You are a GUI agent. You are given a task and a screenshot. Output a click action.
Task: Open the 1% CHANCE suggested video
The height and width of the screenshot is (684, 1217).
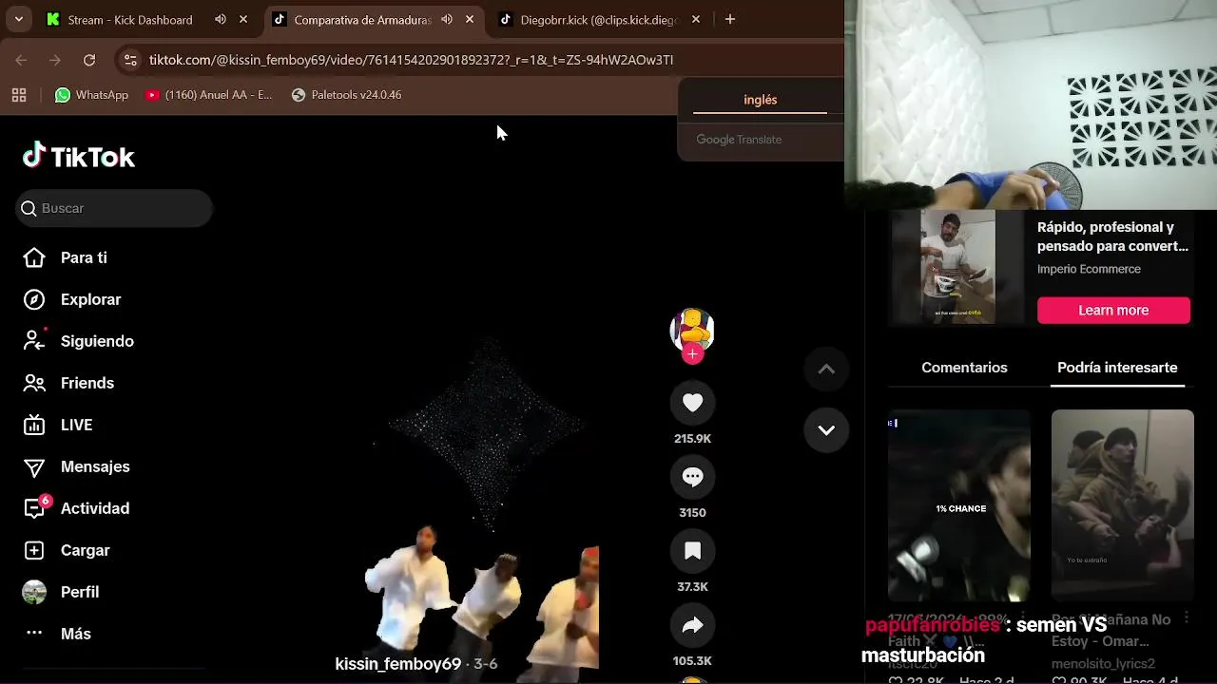959,505
